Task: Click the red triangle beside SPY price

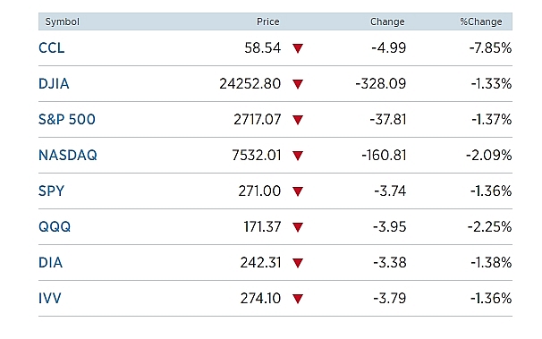Action: point(298,191)
